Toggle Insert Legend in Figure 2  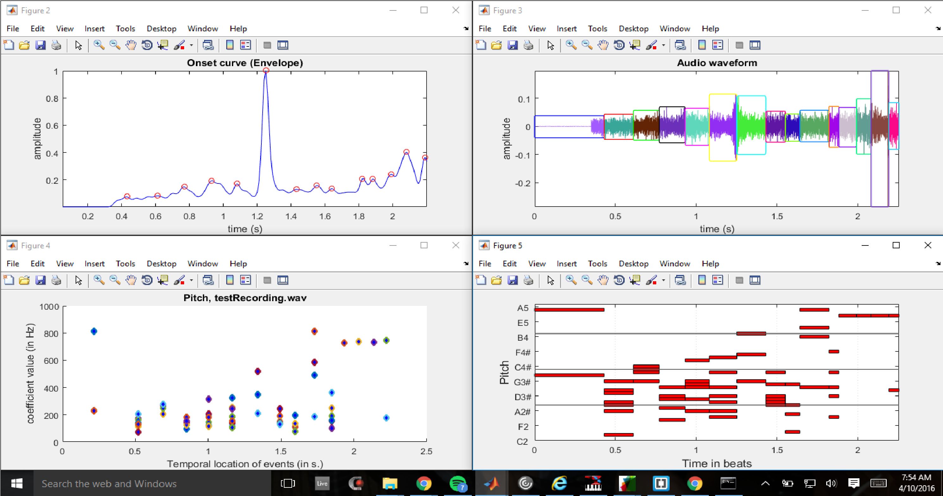(x=245, y=45)
